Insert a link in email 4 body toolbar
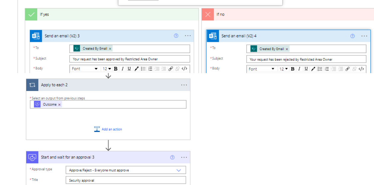Viewport: 374px width, 185px height. [347, 69]
